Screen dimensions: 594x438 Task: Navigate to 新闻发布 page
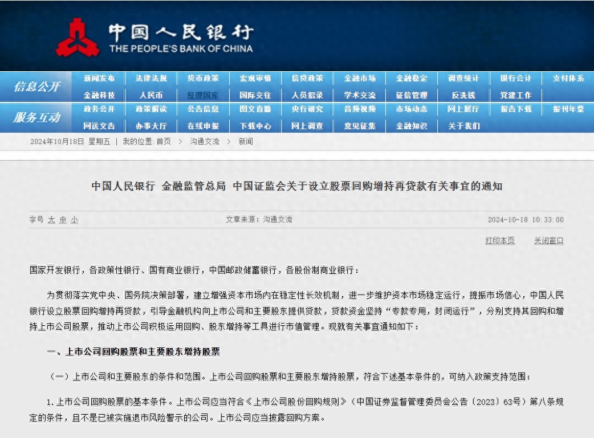(x=100, y=79)
